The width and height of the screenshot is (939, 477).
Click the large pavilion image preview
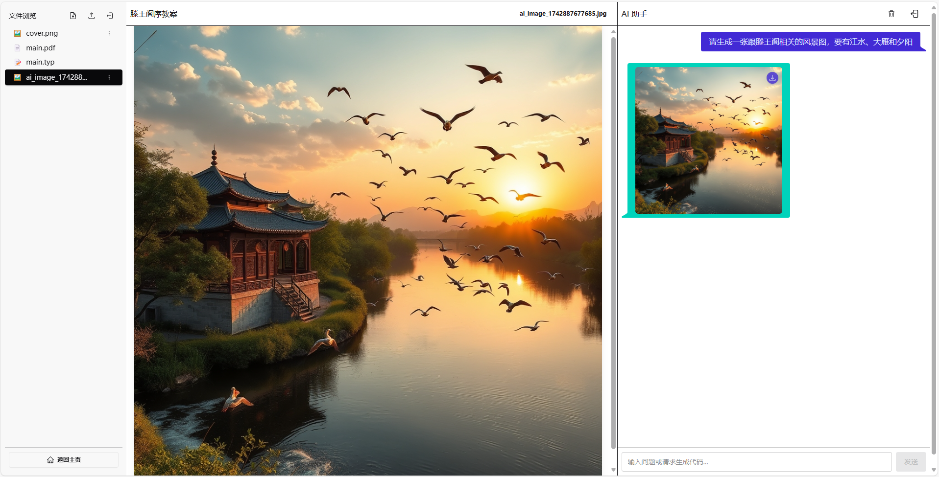click(x=367, y=250)
